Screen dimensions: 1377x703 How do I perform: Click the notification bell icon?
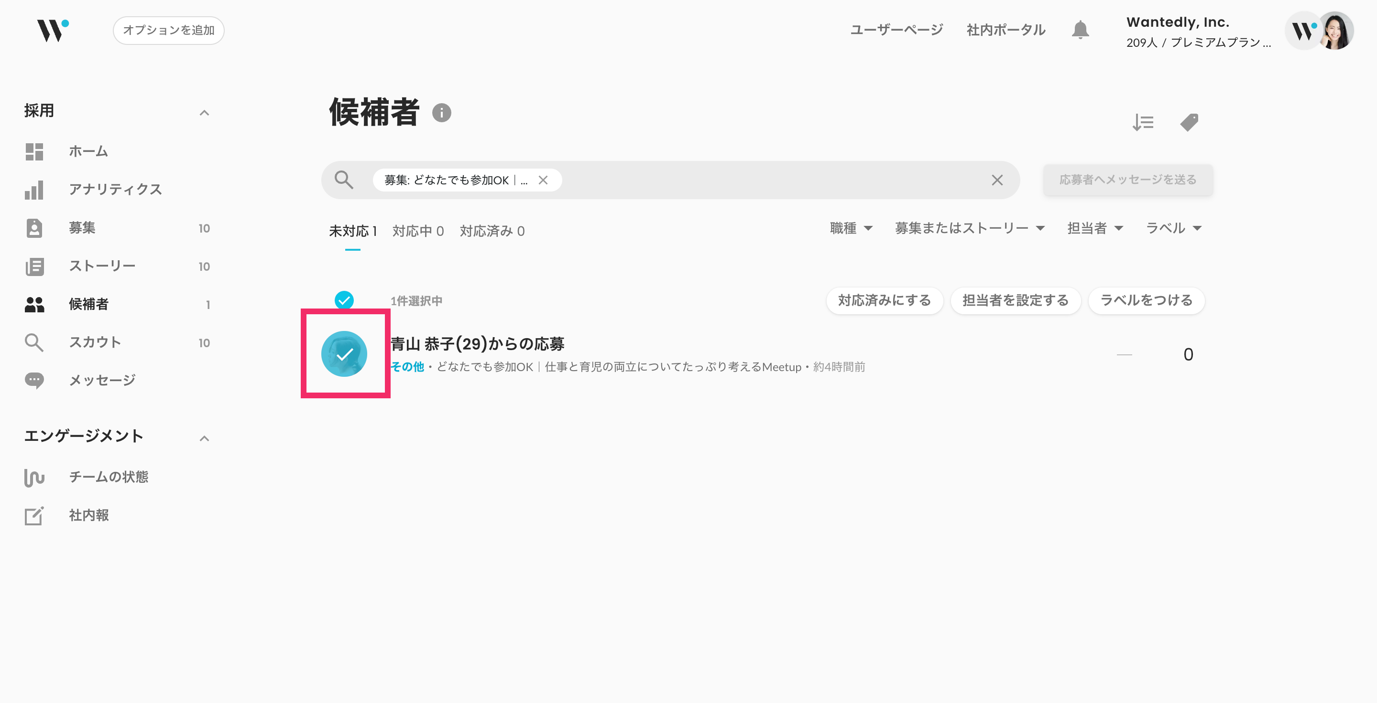(x=1080, y=30)
